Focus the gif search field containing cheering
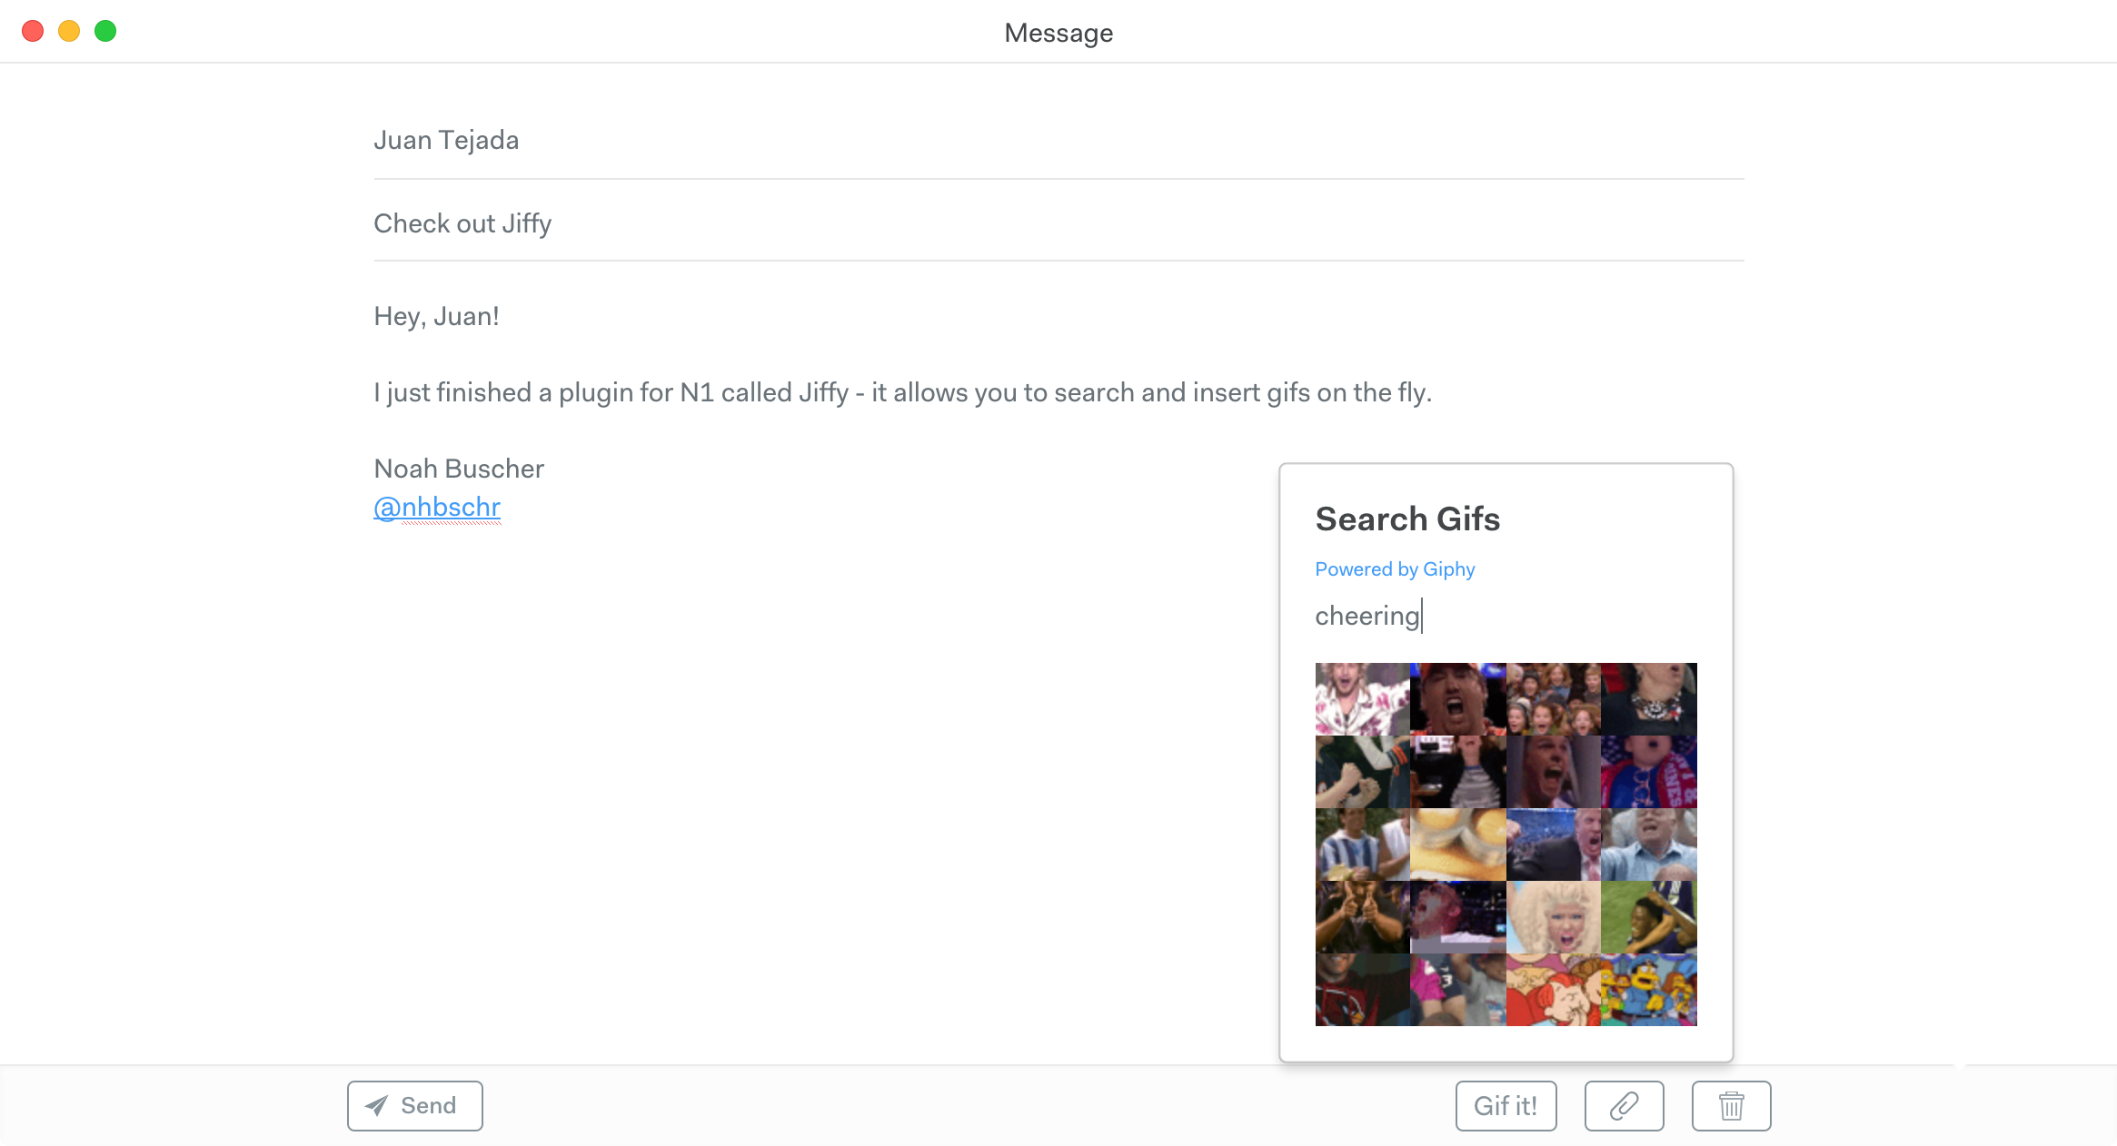2117x1146 pixels. (x=1506, y=616)
